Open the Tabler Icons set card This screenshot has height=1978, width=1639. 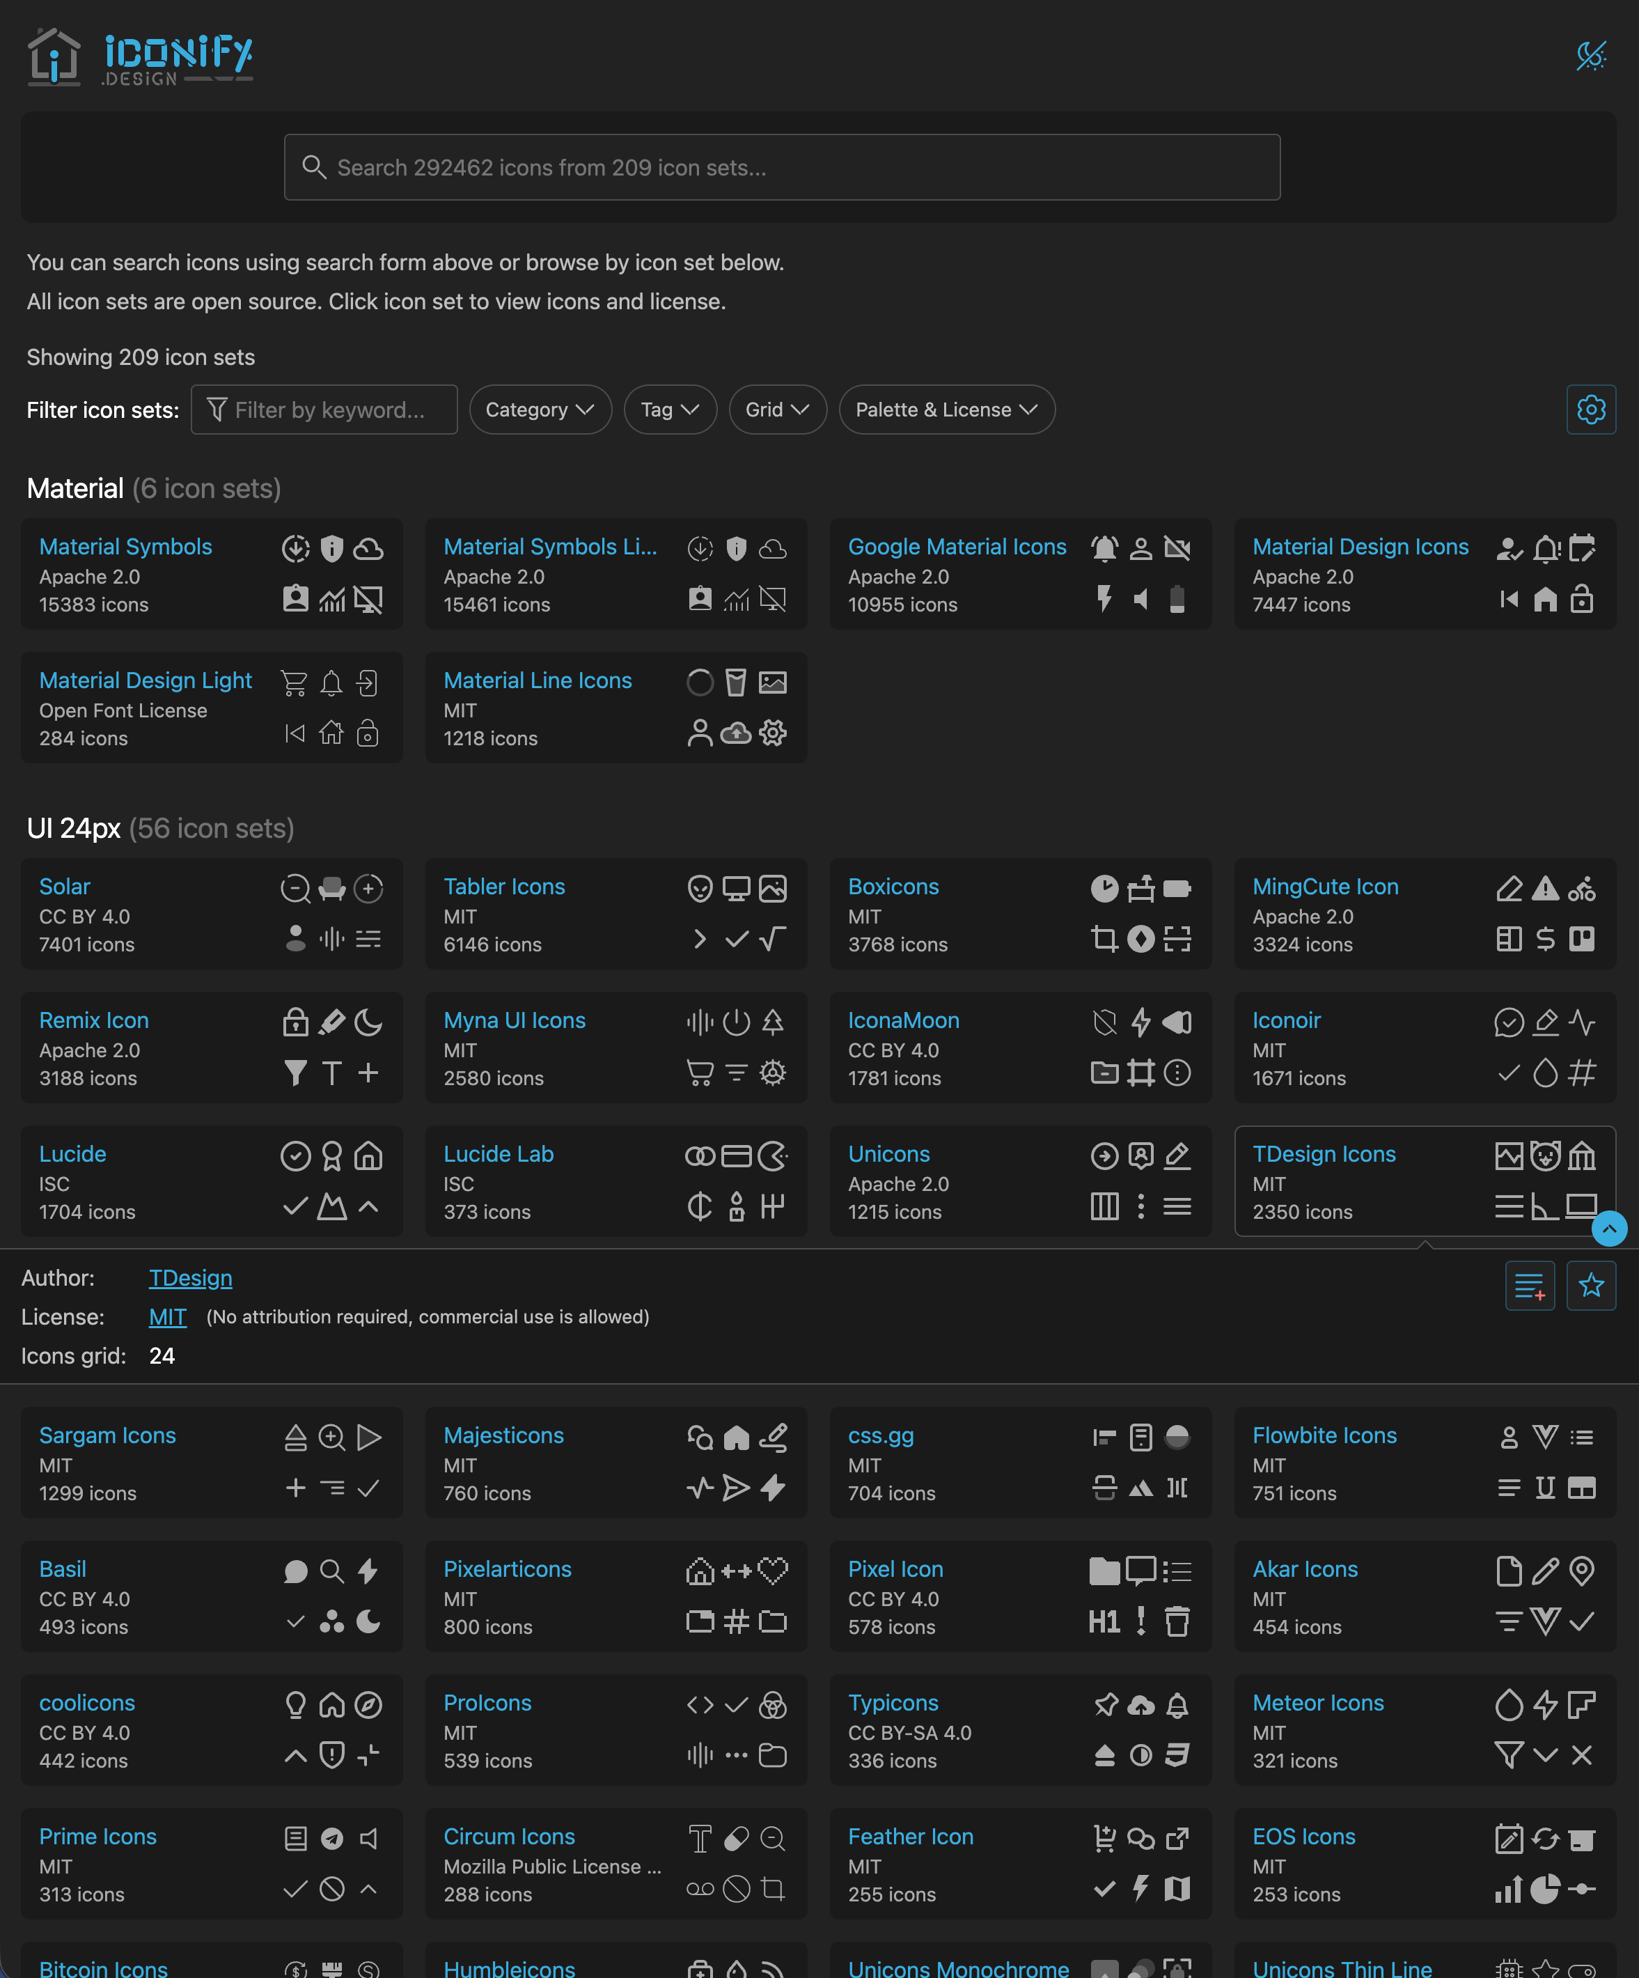tap(615, 914)
